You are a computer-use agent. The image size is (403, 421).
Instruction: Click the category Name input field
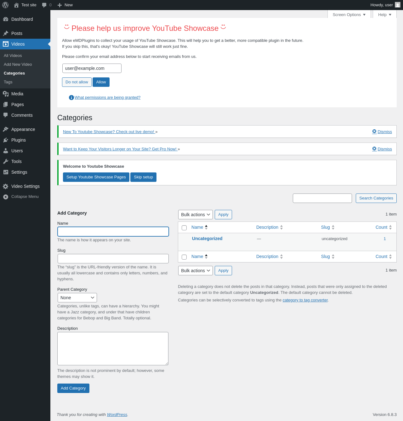pos(113,232)
